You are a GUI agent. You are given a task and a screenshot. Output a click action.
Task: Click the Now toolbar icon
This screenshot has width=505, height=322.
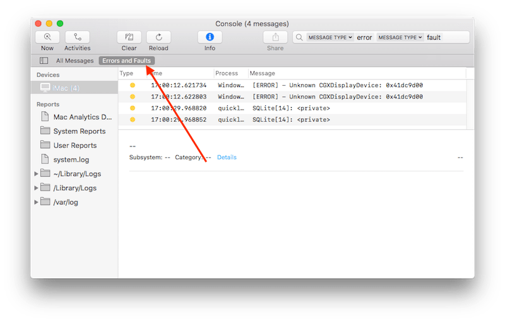pyautogui.click(x=47, y=37)
